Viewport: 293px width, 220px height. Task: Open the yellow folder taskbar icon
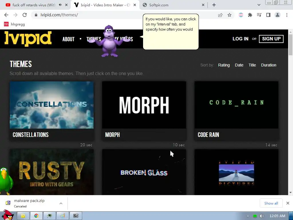pos(23,216)
